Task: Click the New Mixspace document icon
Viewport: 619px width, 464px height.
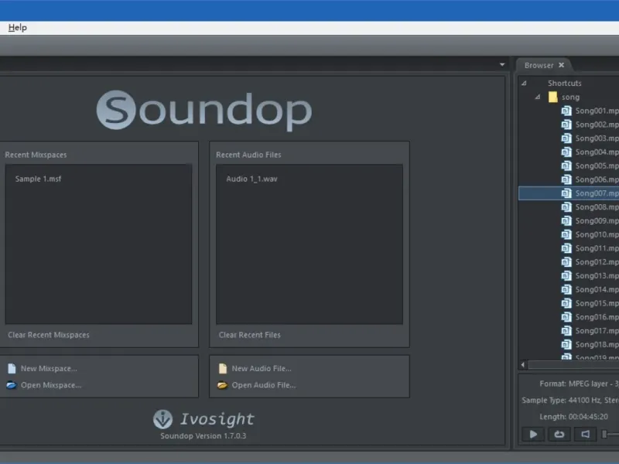Action: click(12, 369)
